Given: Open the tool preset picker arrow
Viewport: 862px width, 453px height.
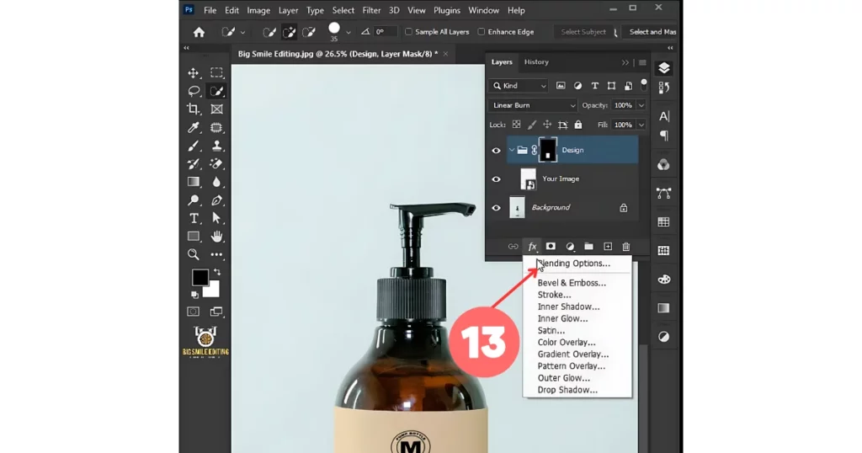Looking at the screenshot, I should (x=243, y=33).
